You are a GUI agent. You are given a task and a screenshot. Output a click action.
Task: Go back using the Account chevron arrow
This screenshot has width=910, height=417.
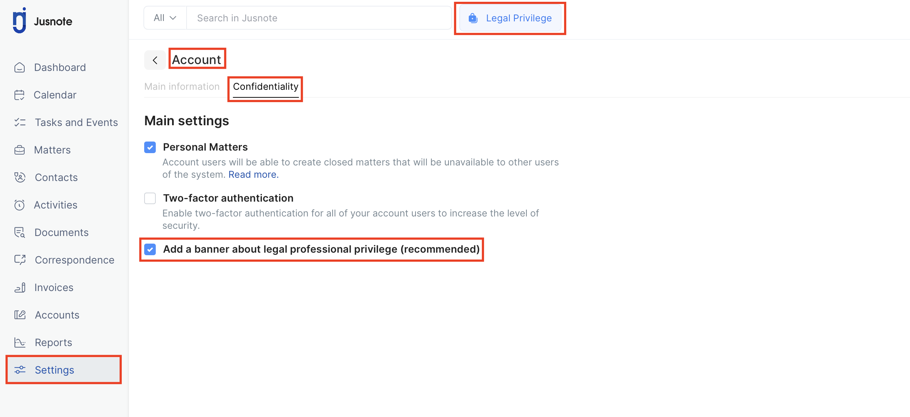(x=155, y=60)
